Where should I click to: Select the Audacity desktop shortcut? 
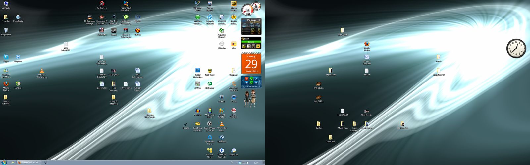[x=198, y=112]
